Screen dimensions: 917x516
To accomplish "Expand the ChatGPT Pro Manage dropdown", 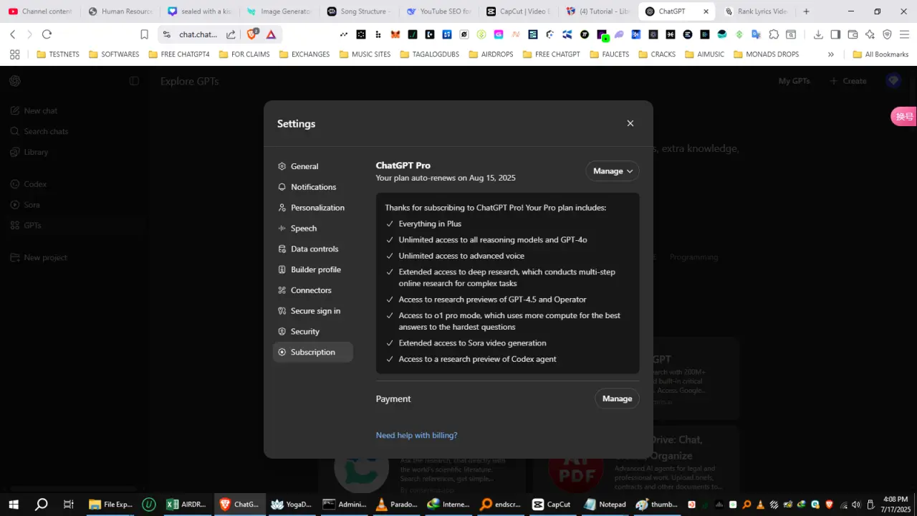I will [x=613, y=171].
